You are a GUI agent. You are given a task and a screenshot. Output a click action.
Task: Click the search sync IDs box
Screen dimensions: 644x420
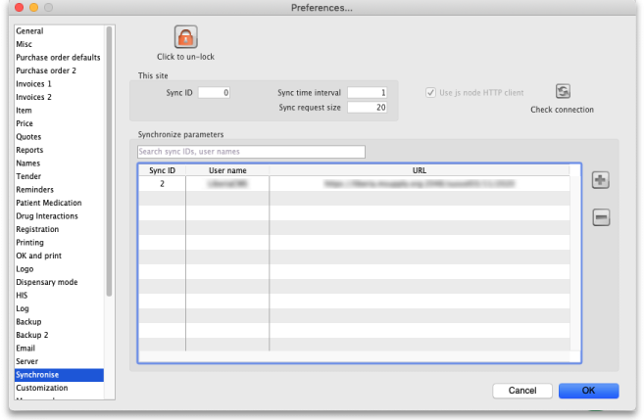coord(251,152)
